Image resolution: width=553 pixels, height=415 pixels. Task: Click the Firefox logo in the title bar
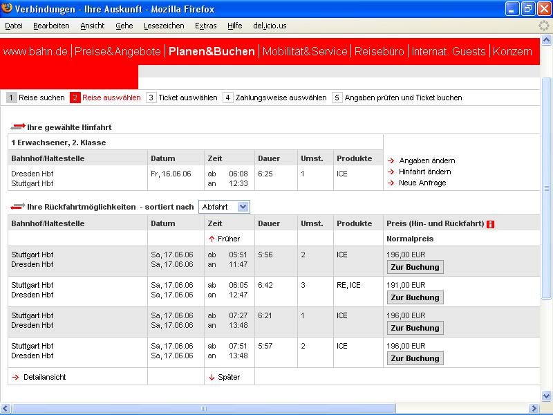pos(7,8)
